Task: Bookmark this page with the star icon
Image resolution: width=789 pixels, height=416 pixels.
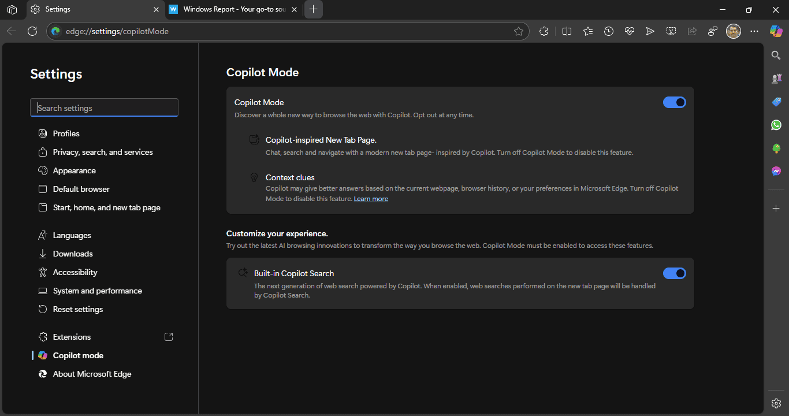Action: (x=519, y=31)
